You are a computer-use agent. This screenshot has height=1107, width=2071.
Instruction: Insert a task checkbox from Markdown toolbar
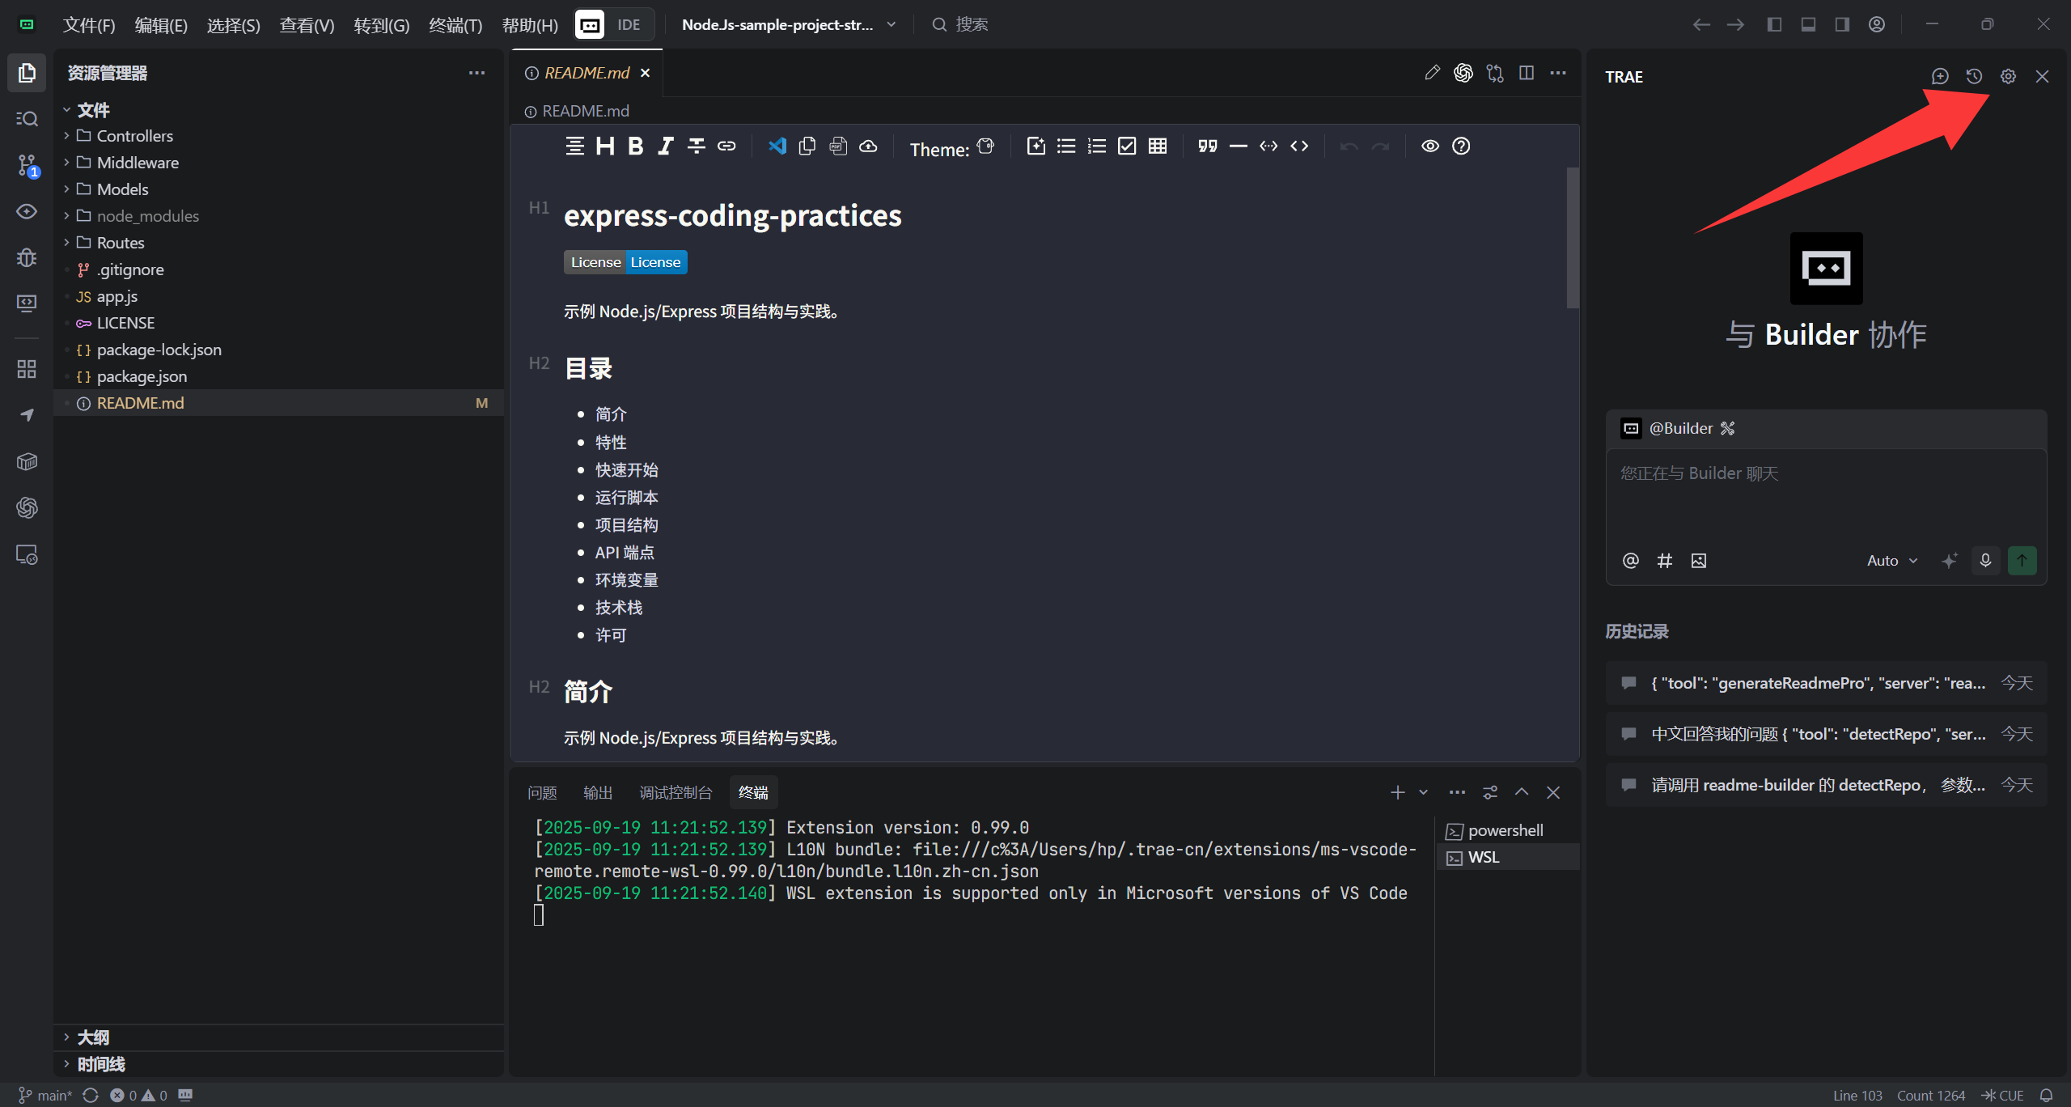(x=1127, y=146)
